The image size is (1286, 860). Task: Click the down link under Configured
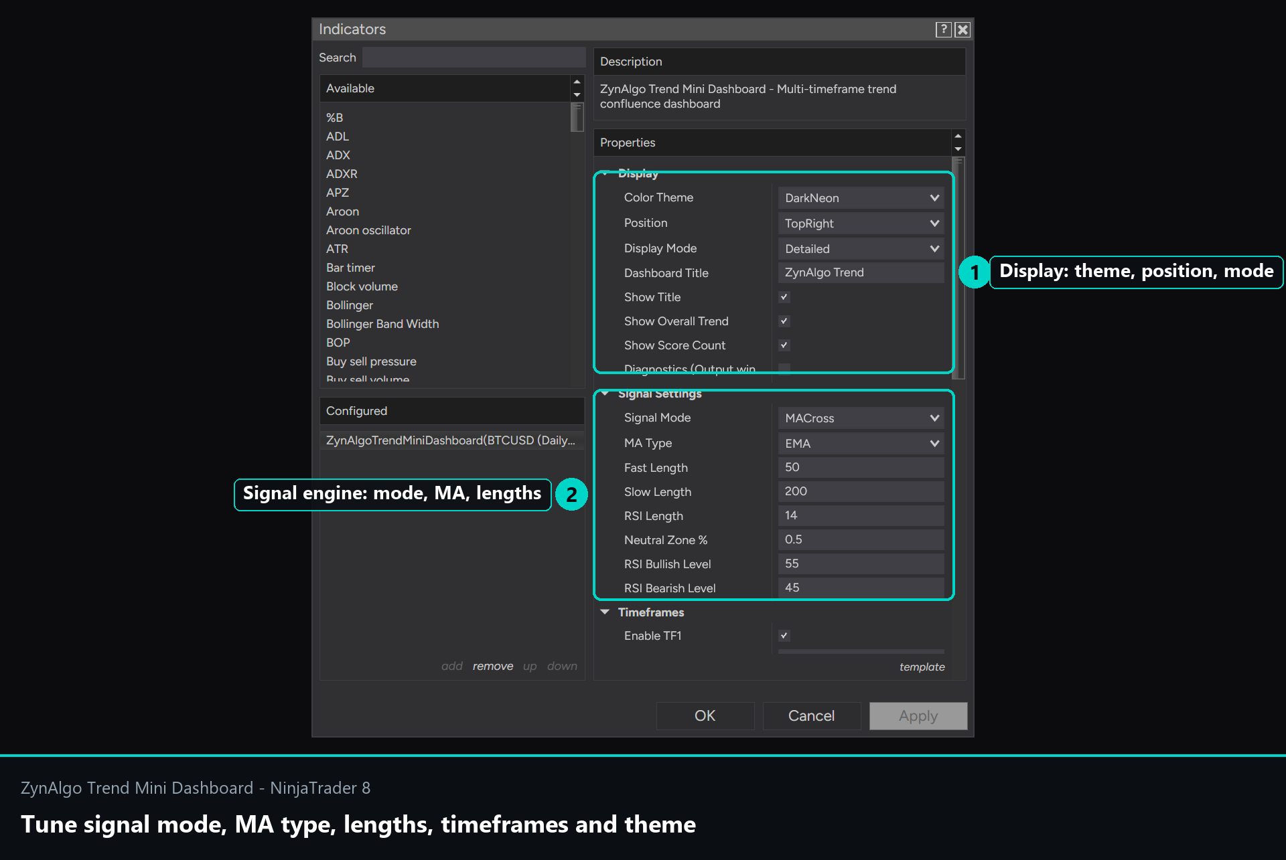pyautogui.click(x=562, y=667)
